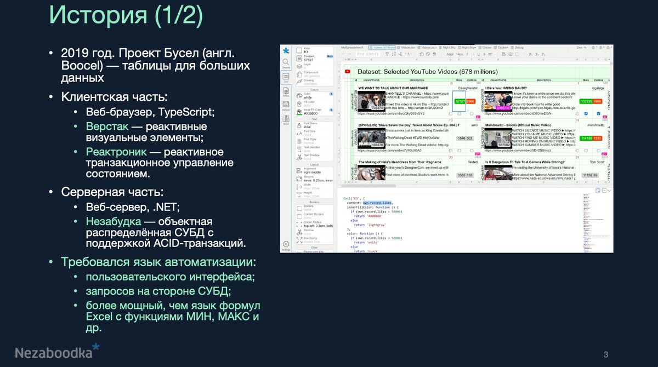
Task: Click the green 57527 likes badge
Action: [460, 101]
